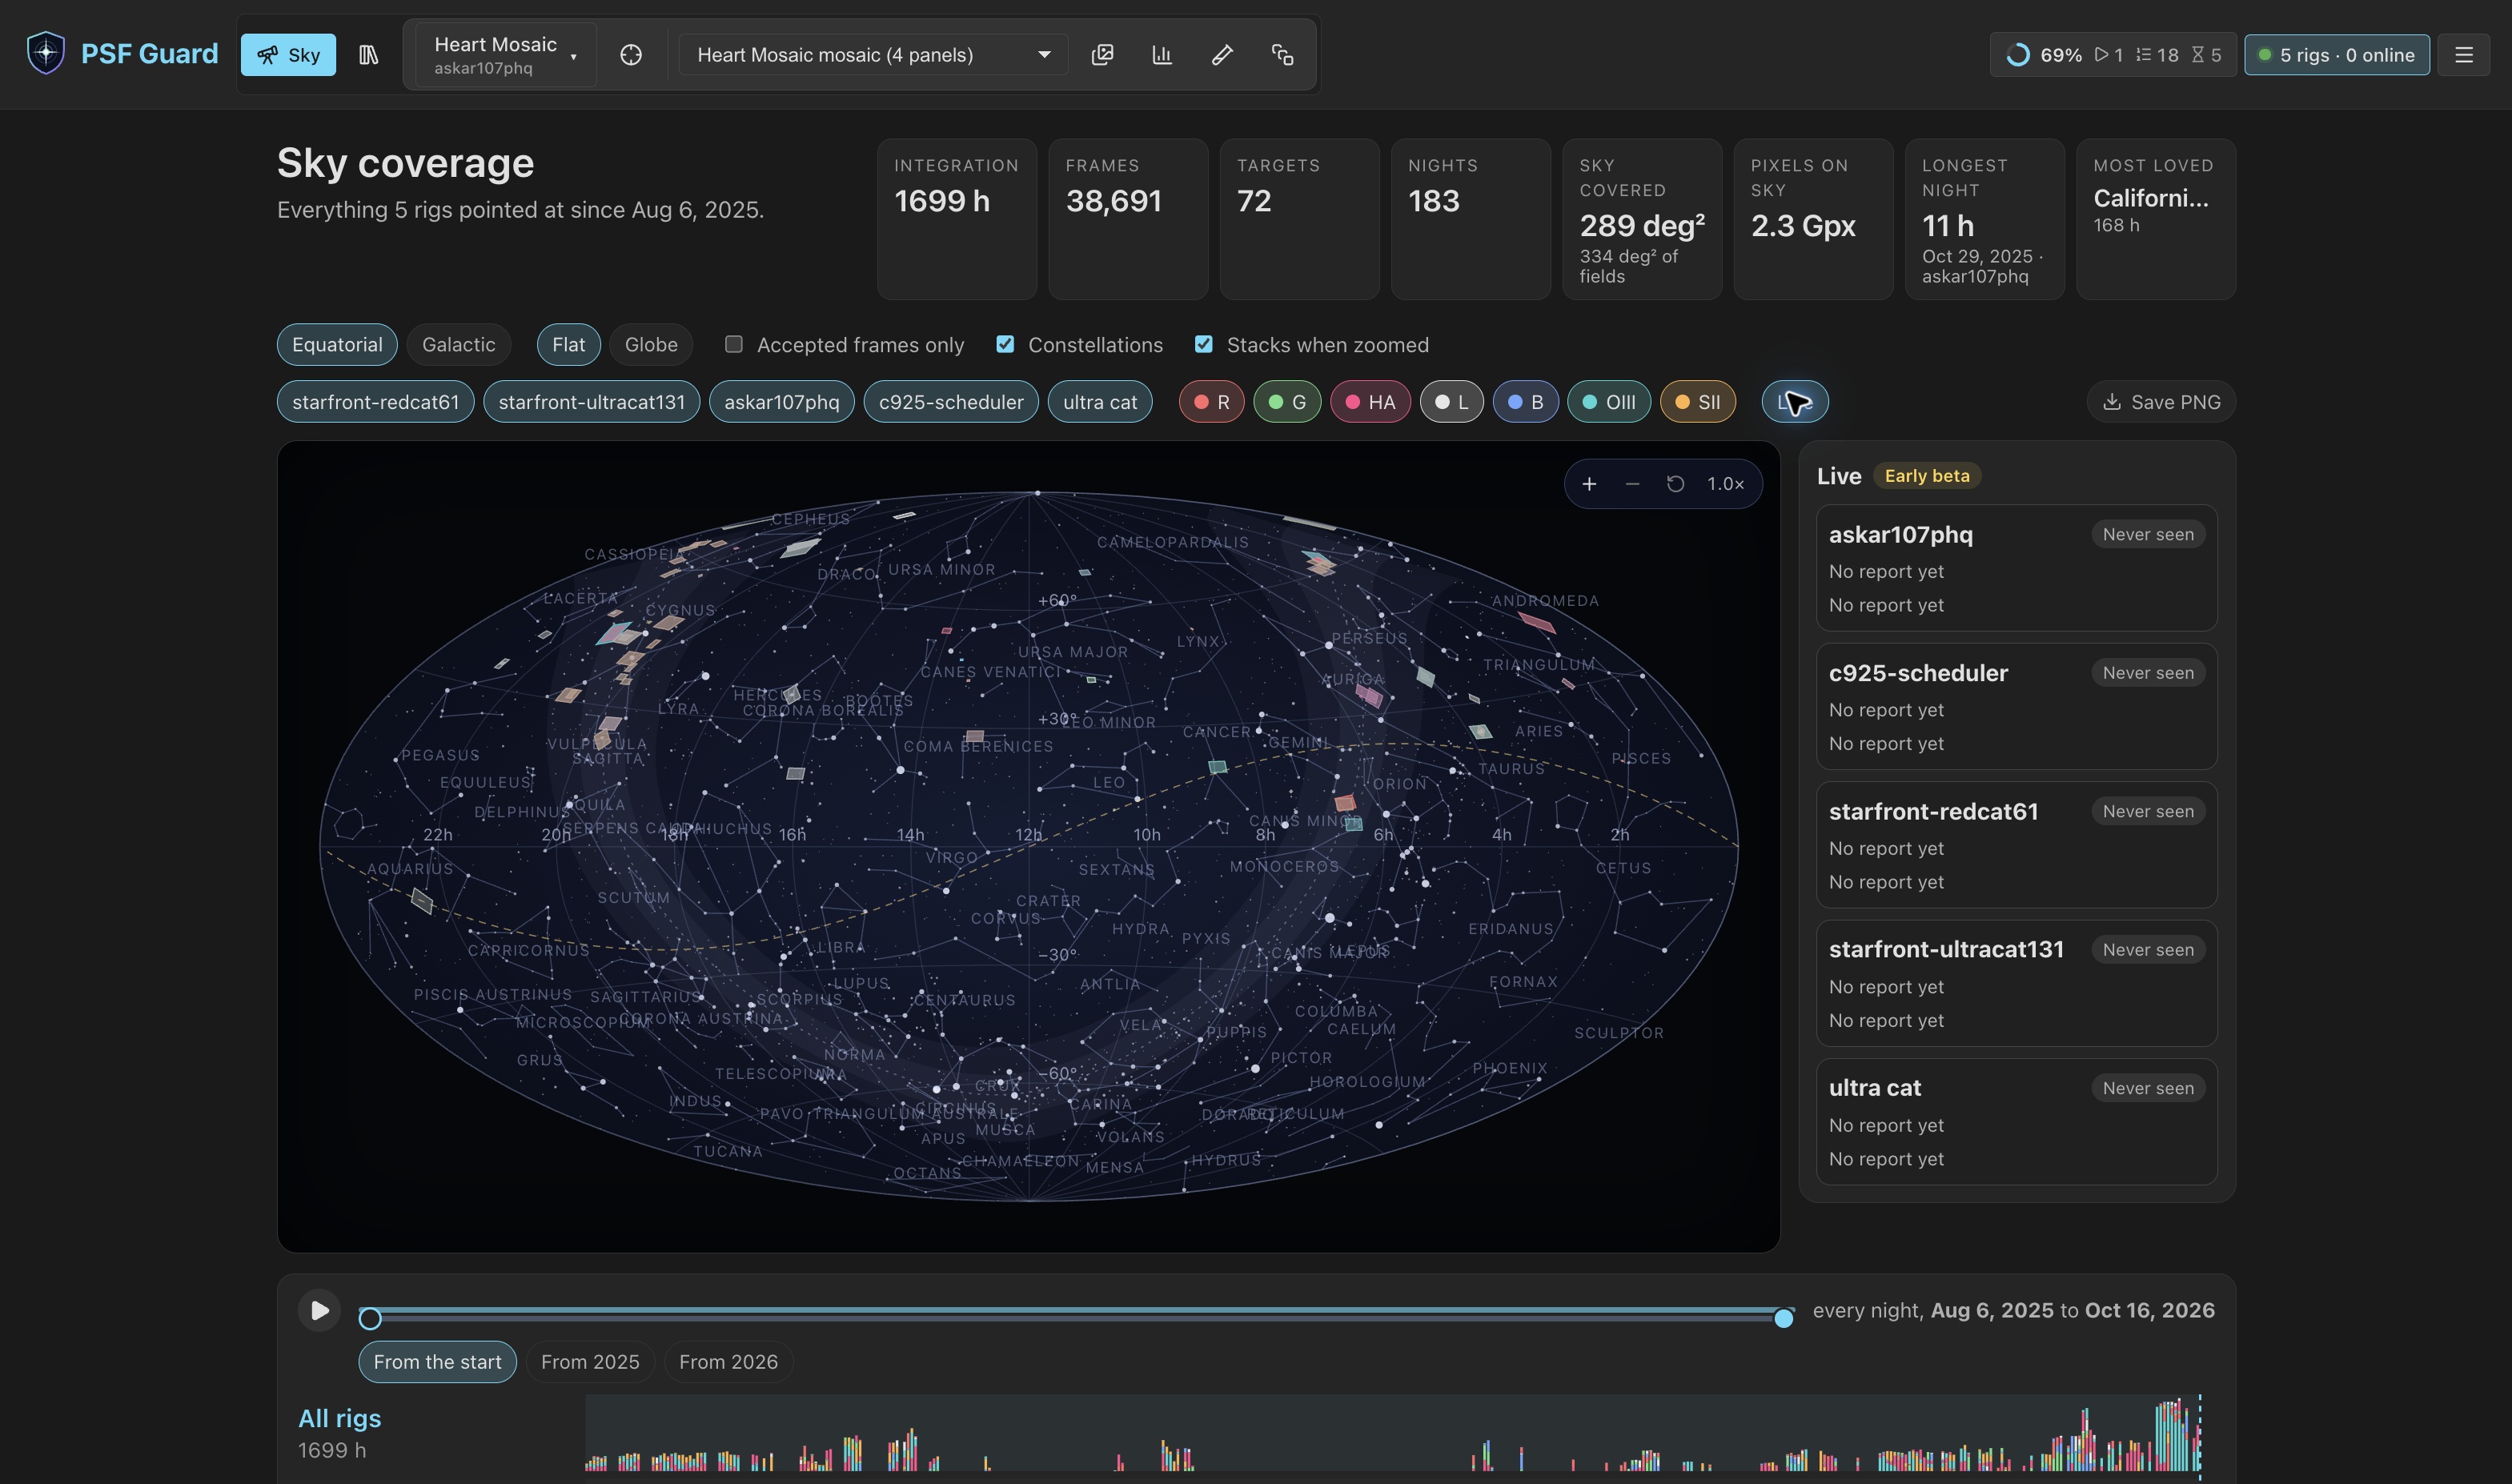
Task: Uncheck Stacks when zoomed
Action: (1204, 344)
